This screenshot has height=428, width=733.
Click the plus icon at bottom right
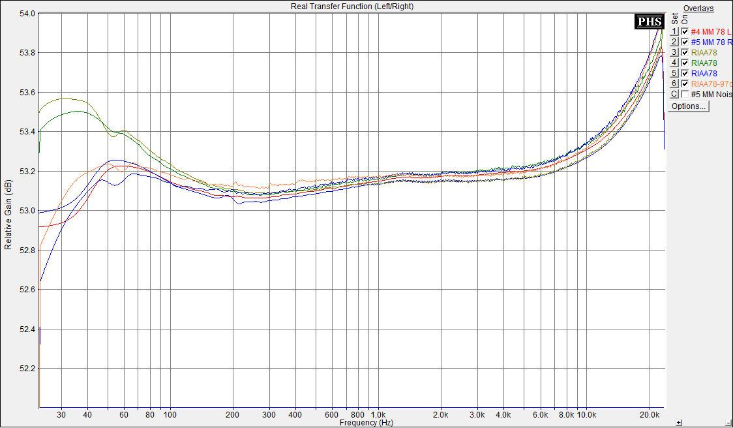click(x=679, y=422)
